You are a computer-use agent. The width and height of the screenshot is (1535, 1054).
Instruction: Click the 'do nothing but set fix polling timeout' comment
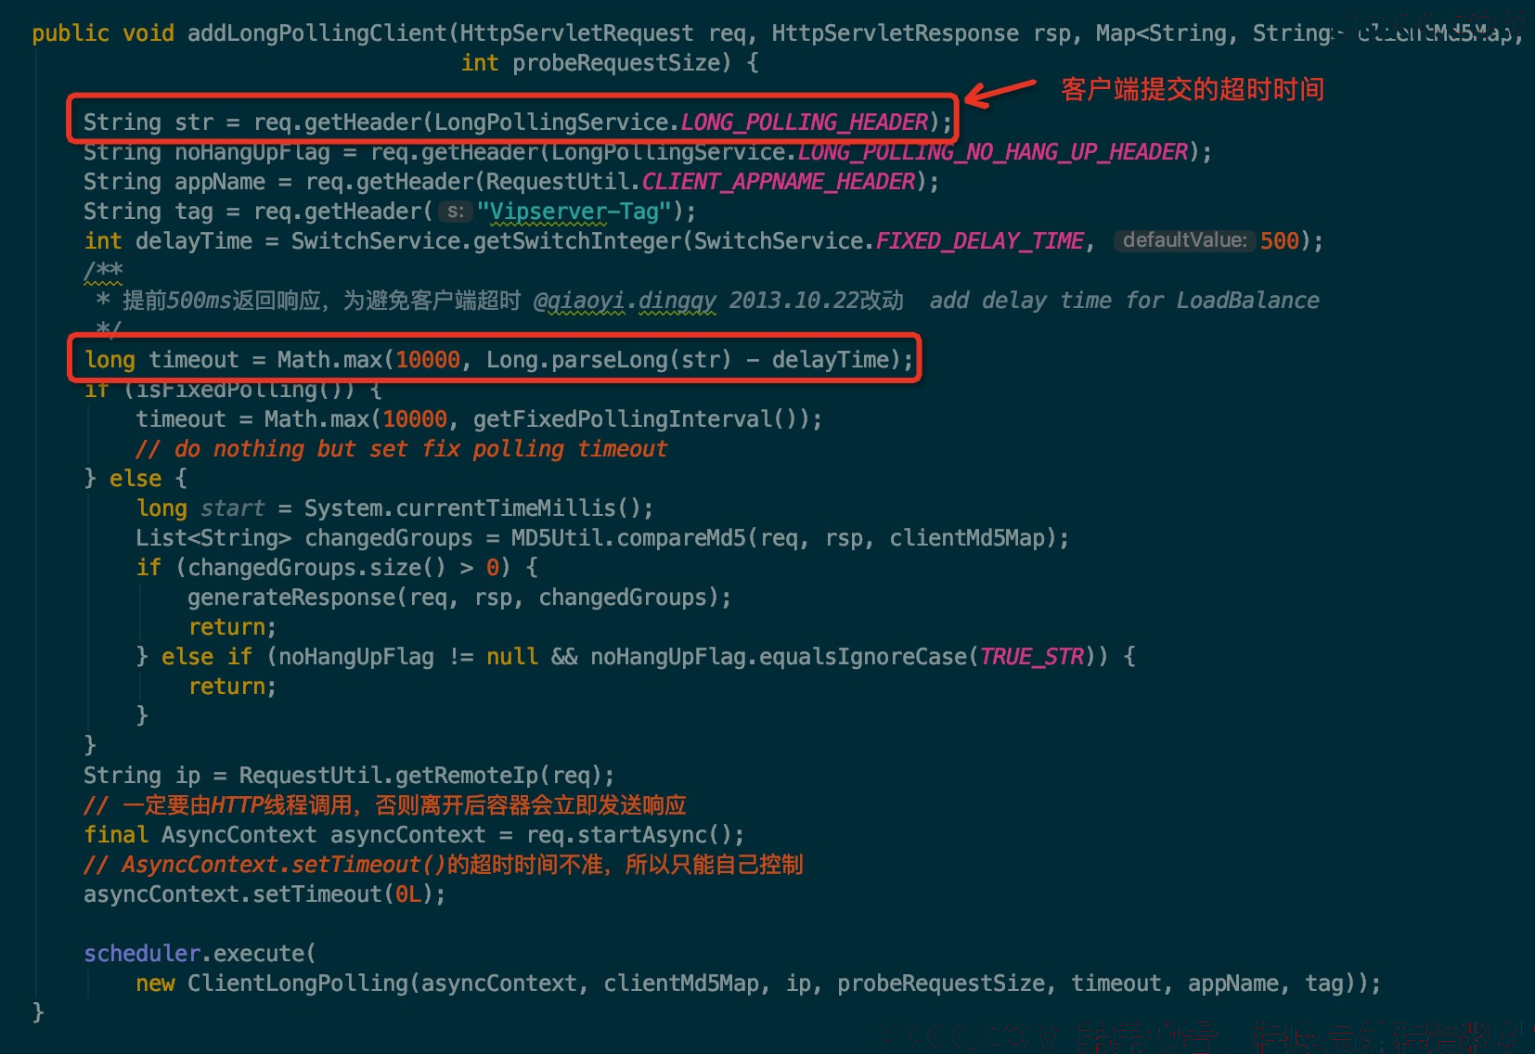401,449
